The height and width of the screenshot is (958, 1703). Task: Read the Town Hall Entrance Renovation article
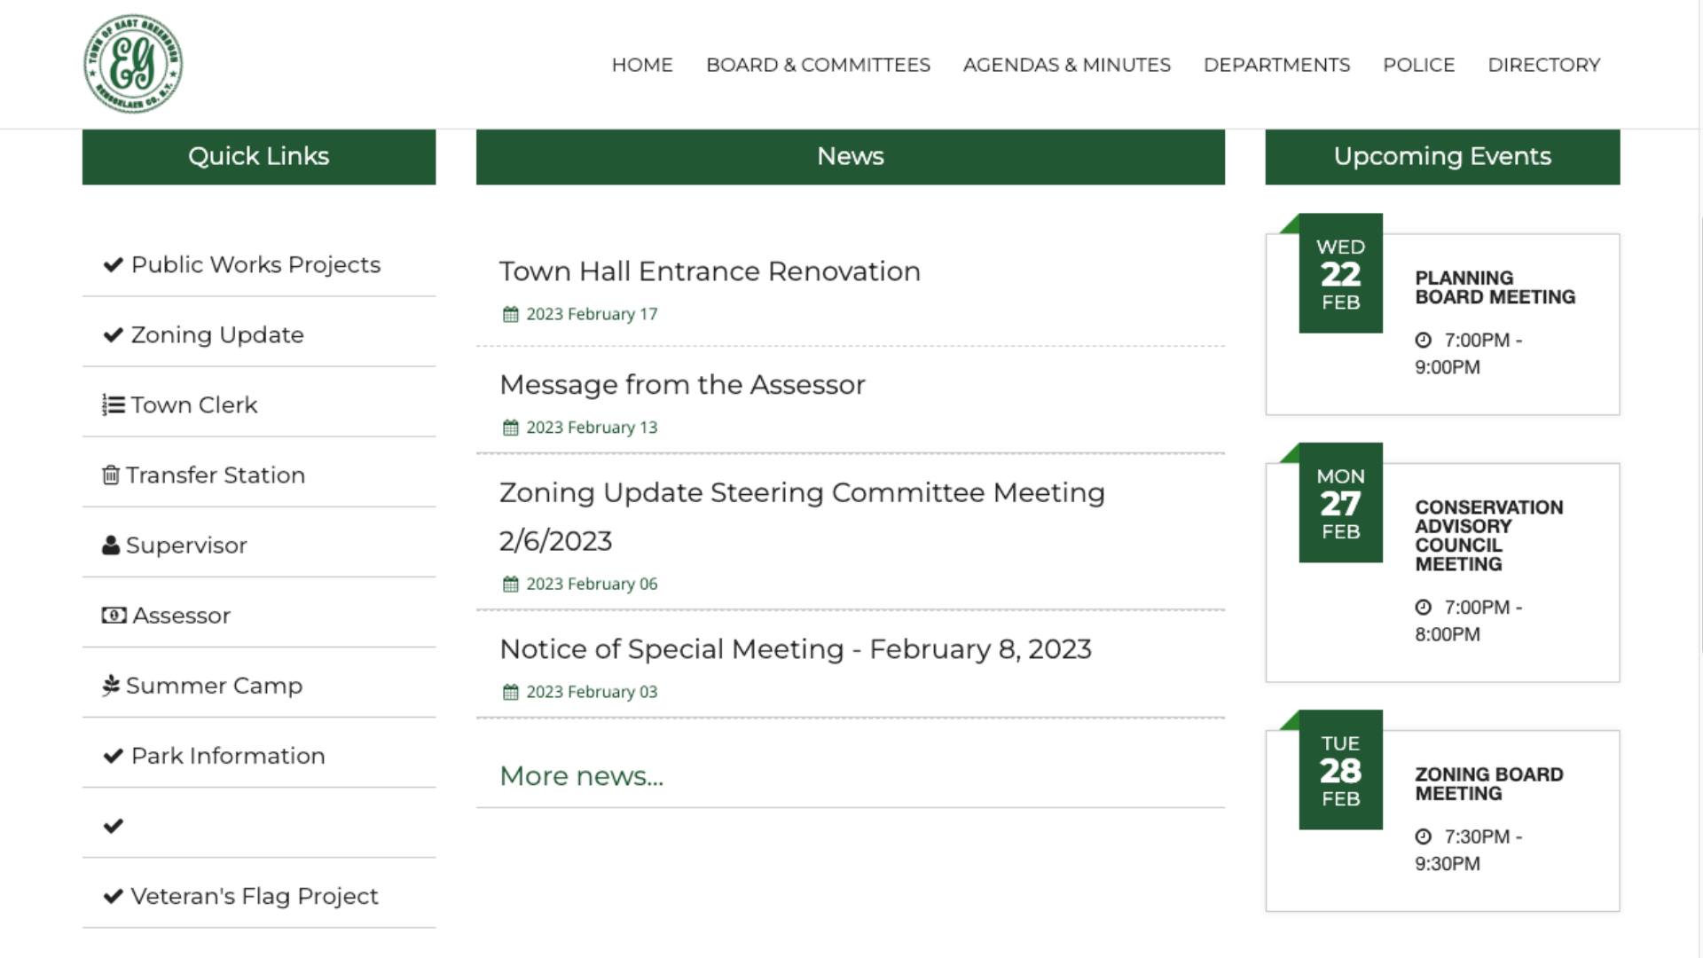click(x=710, y=271)
